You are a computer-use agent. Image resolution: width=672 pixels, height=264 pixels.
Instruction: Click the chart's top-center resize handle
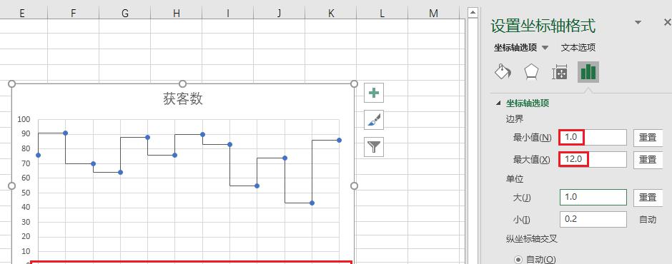tap(182, 84)
